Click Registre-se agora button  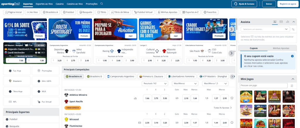tap(288, 4)
